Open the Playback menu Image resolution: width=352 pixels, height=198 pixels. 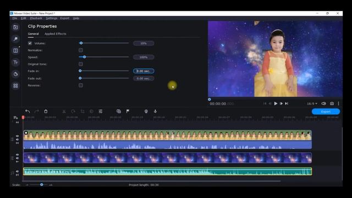point(36,18)
